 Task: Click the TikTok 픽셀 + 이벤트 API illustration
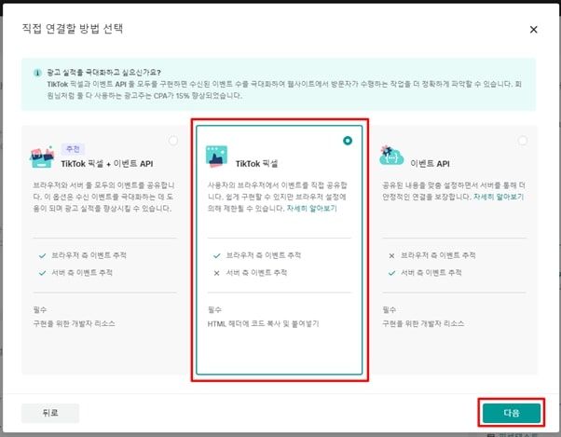pyautogui.click(x=43, y=157)
